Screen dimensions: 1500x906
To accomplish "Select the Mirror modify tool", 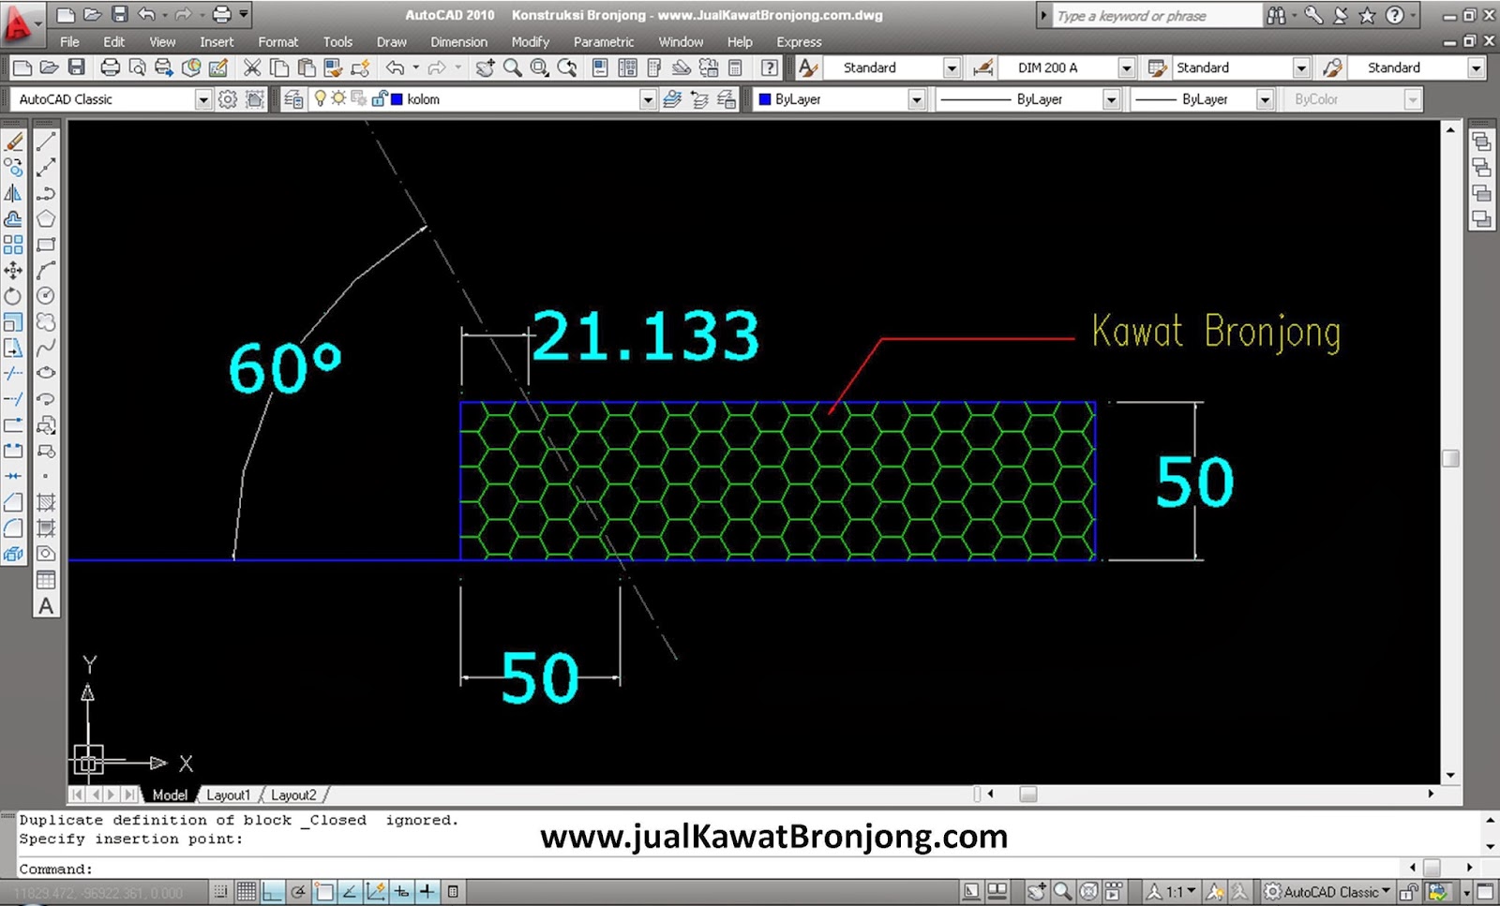I will pos(13,193).
